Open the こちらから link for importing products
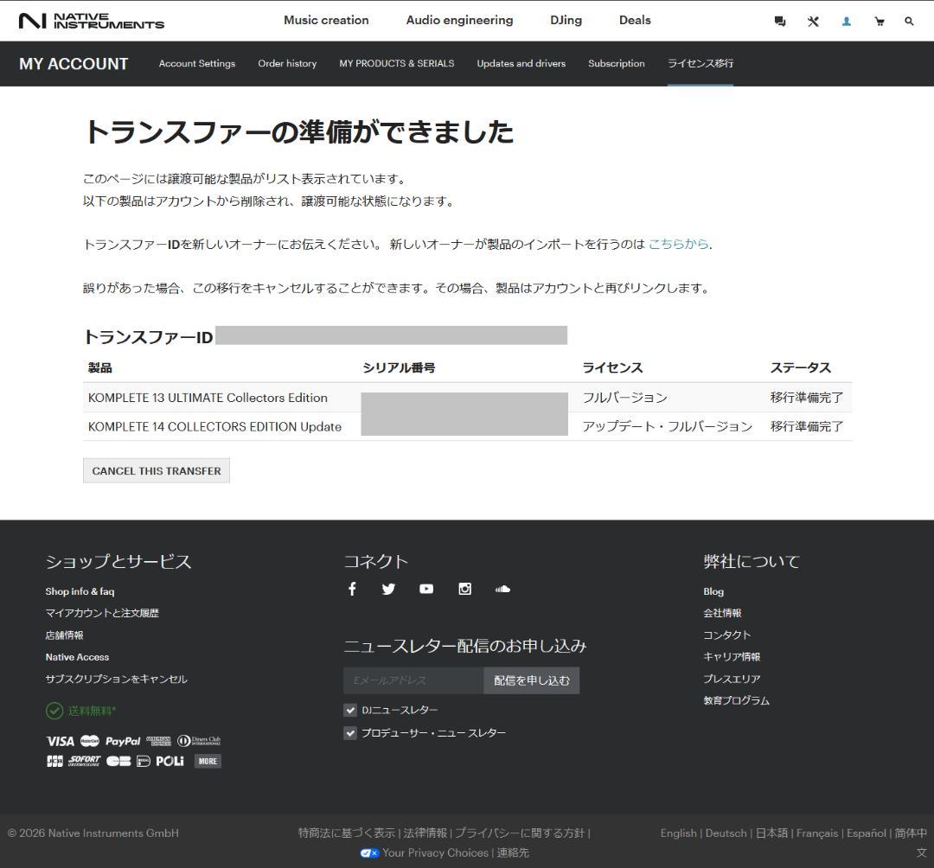934x868 pixels. coord(678,244)
